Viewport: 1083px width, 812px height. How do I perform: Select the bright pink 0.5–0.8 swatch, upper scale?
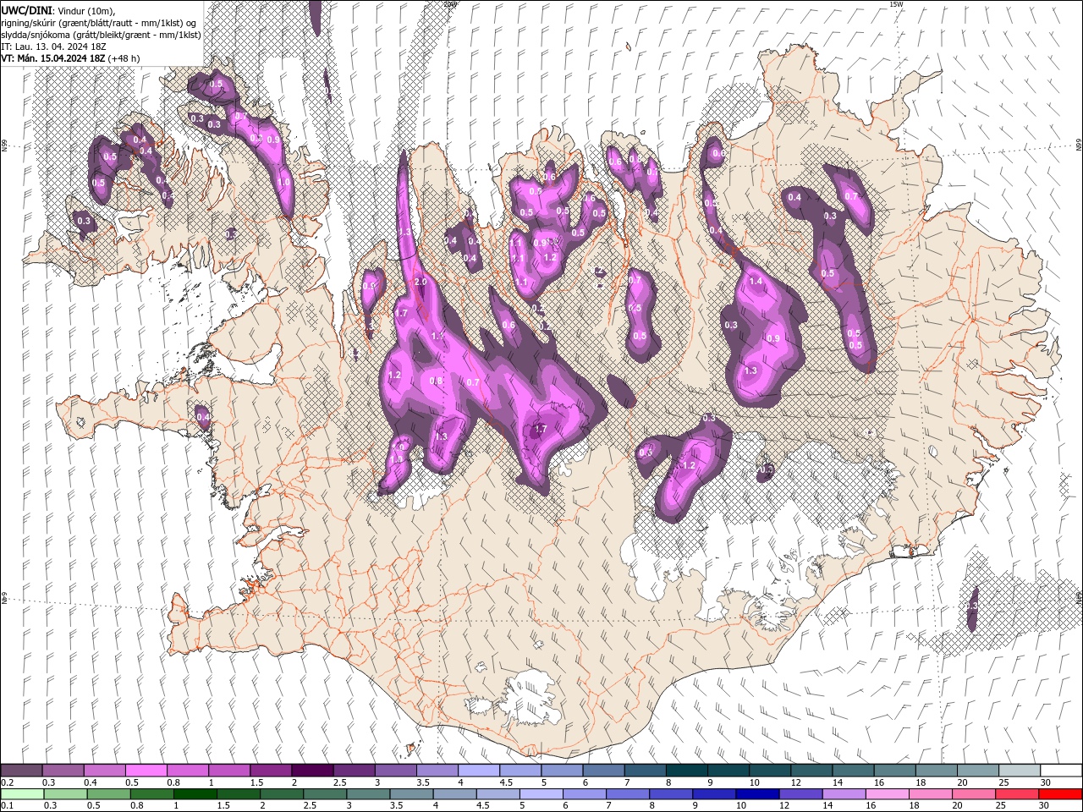pos(146,770)
